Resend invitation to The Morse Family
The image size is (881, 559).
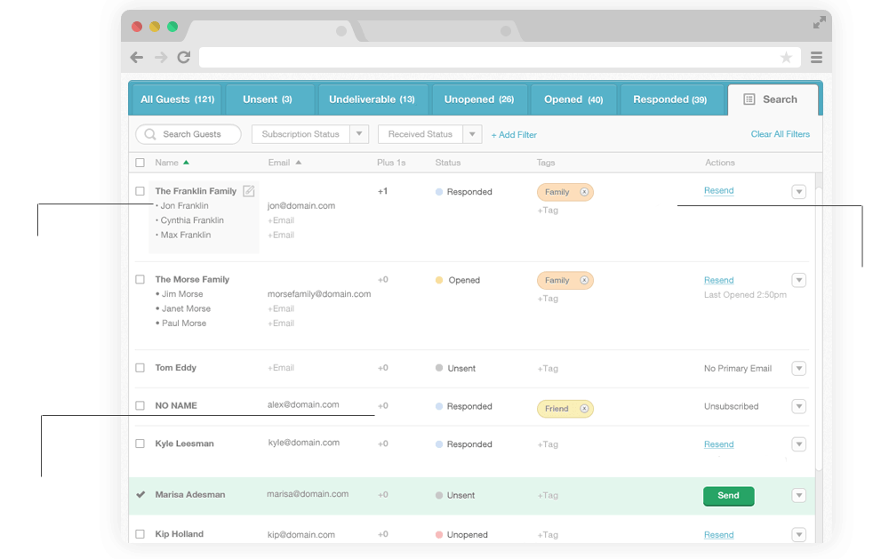(x=718, y=280)
